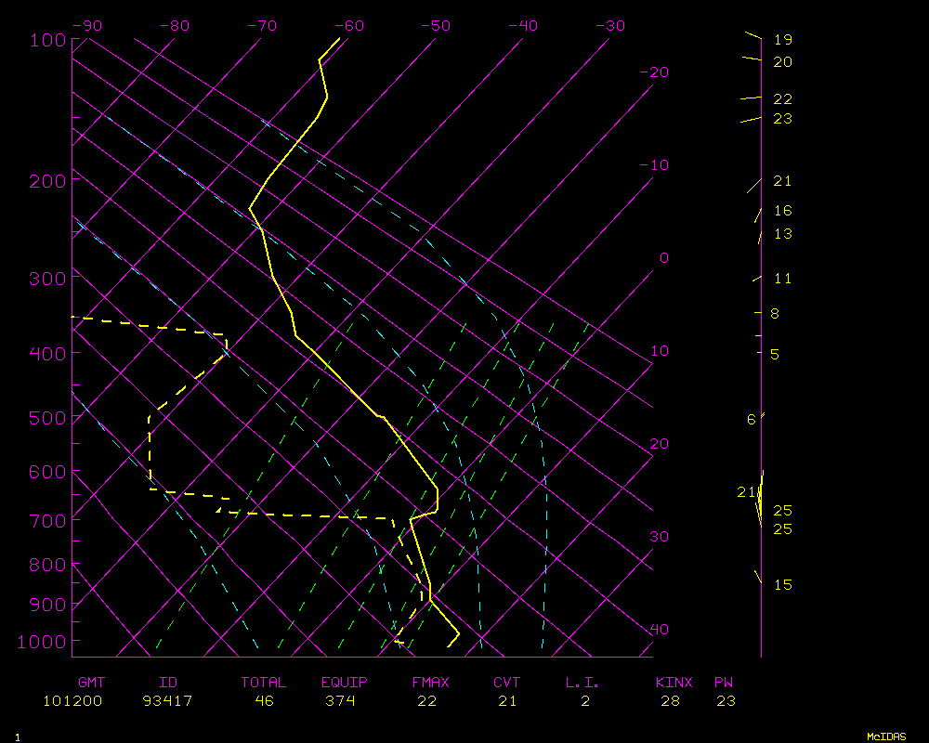Click the PW header label
The width and height of the screenshot is (929, 743).
[x=724, y=683]
